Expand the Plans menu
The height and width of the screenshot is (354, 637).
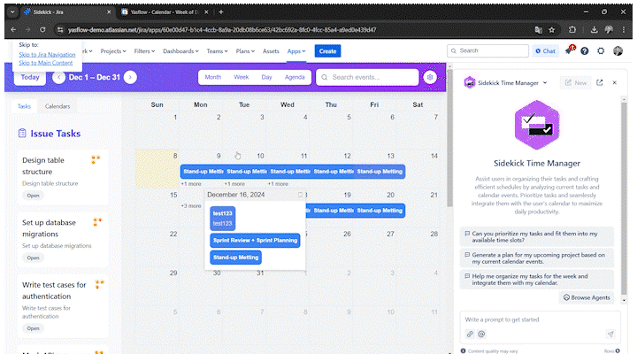[x=245, y=51]
